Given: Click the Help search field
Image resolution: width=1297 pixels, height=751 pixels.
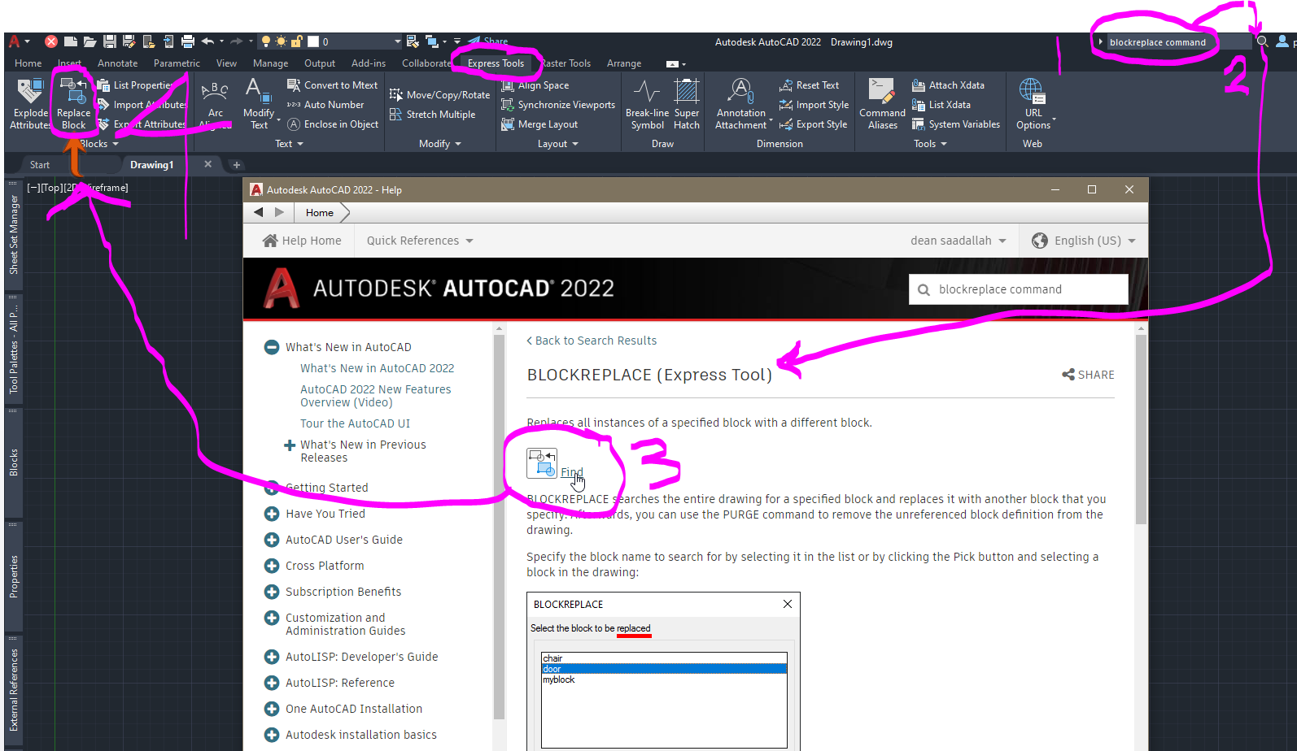Looking at the screenshot, I should [1019, 289].
